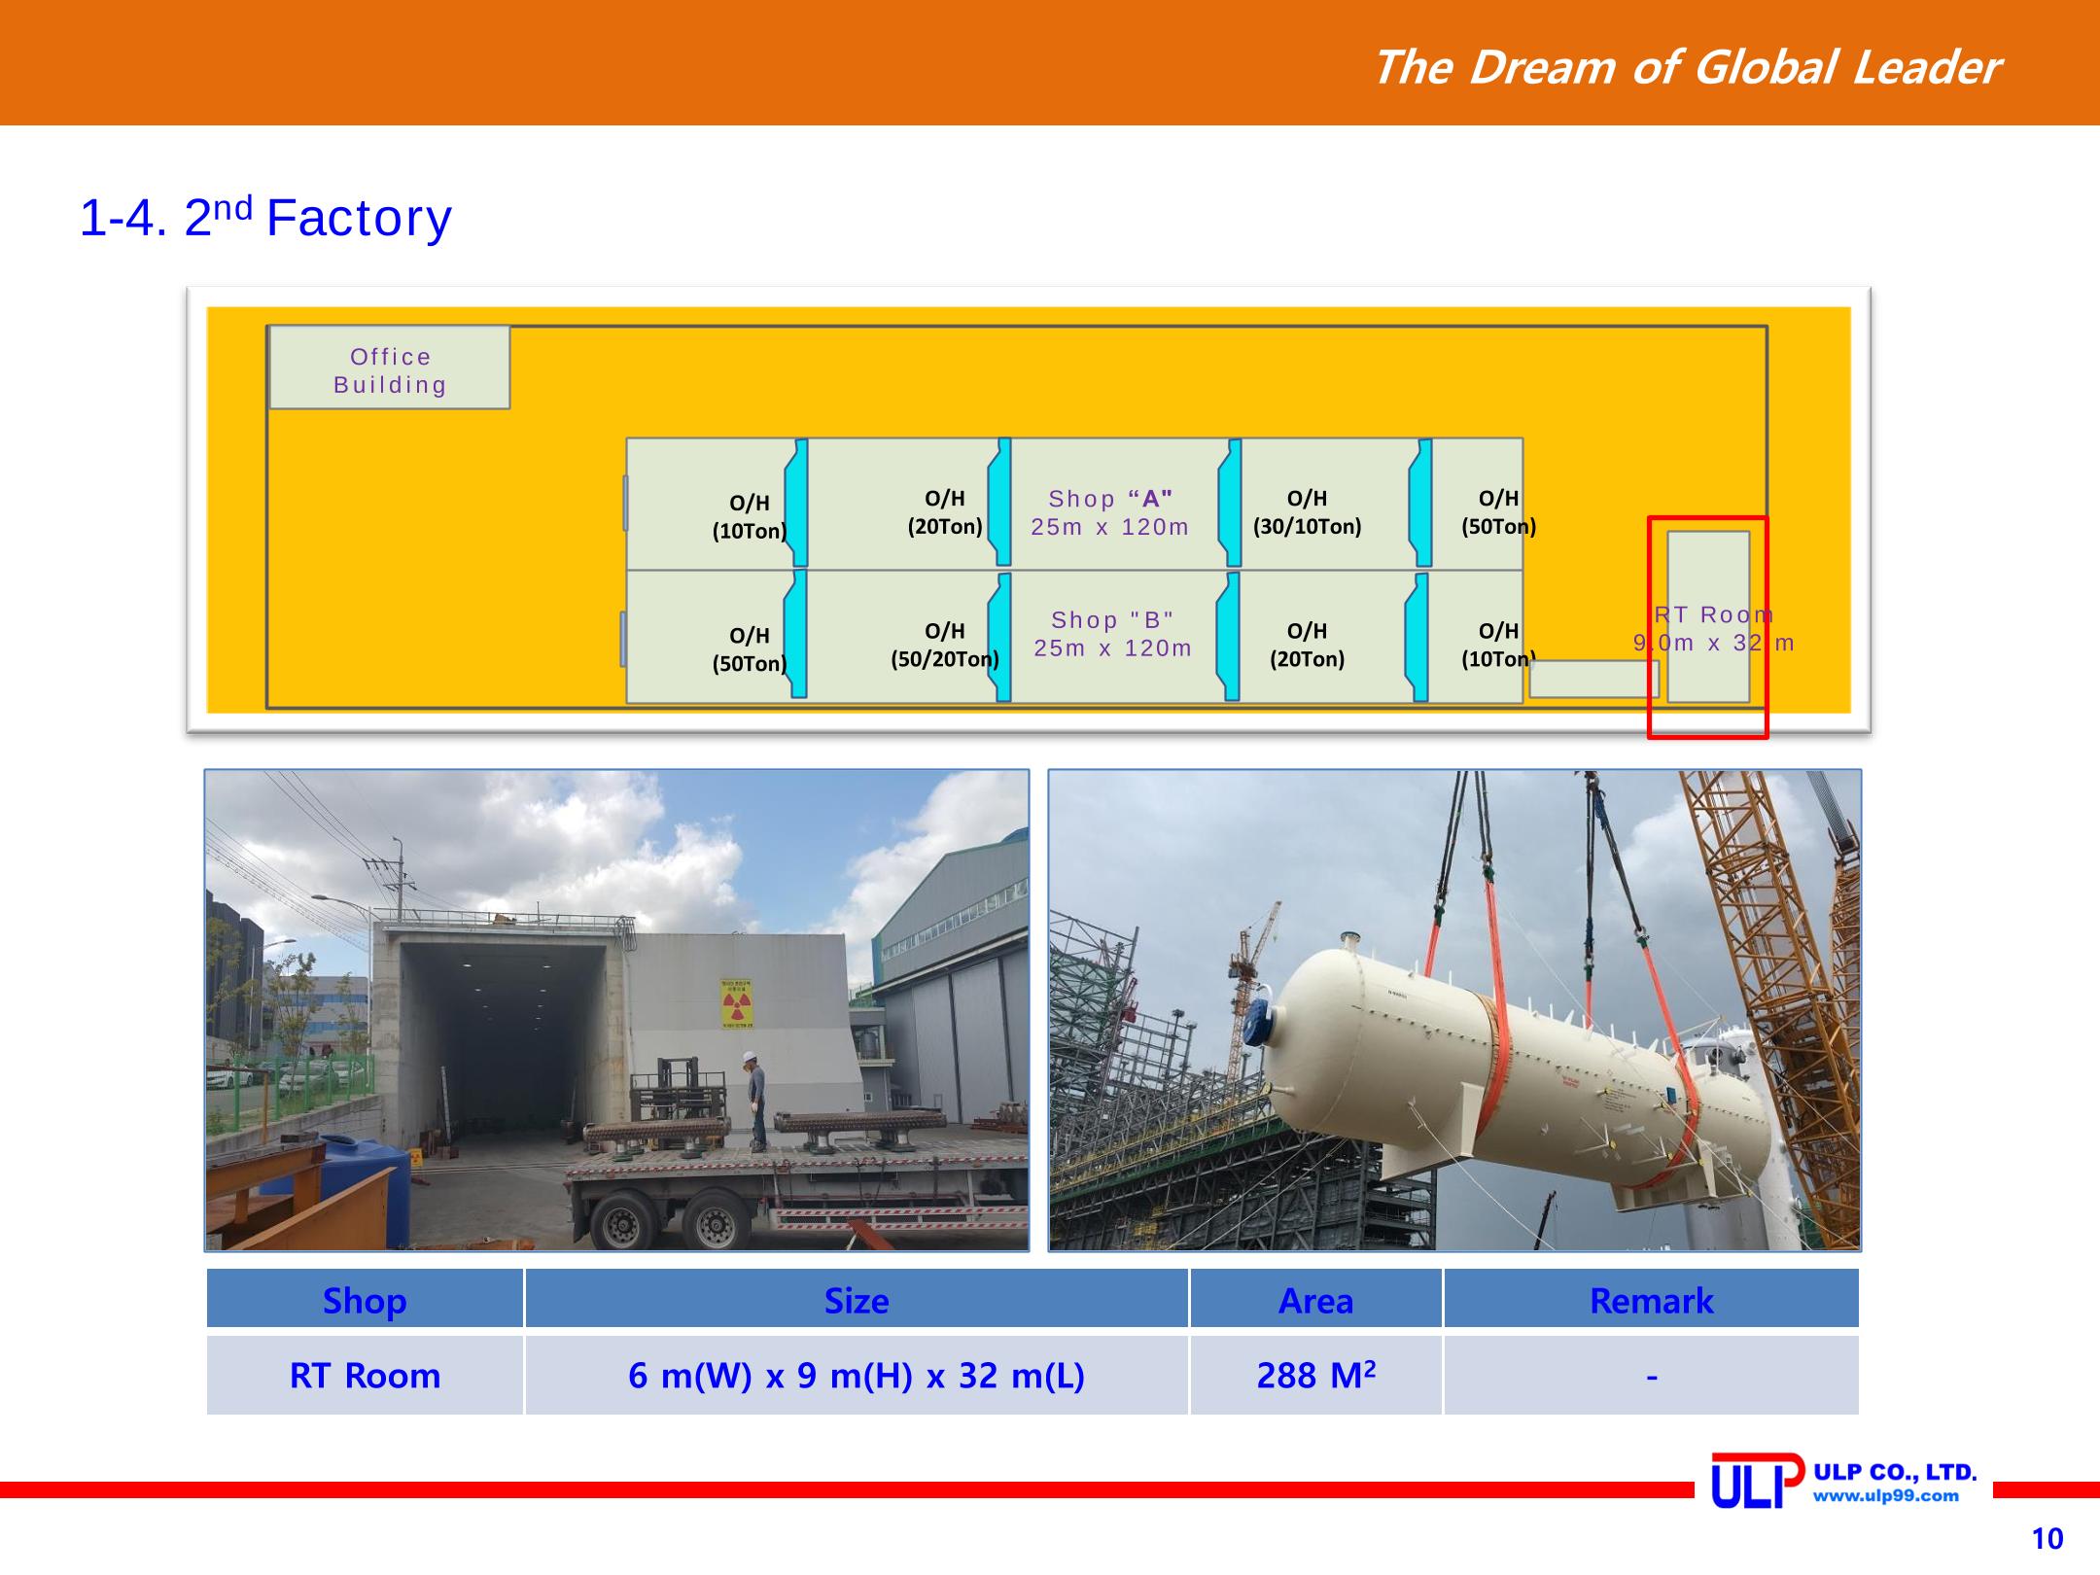The image size is (2100, 1575).
Task: Select the RT Room table cell
Action: pos(365,1375)
